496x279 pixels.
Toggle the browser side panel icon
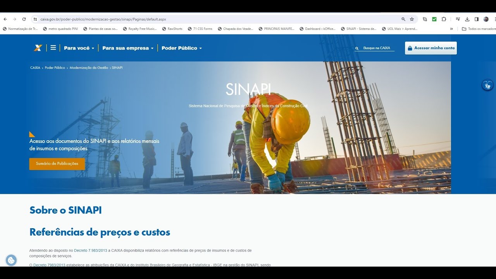[477, 19]
